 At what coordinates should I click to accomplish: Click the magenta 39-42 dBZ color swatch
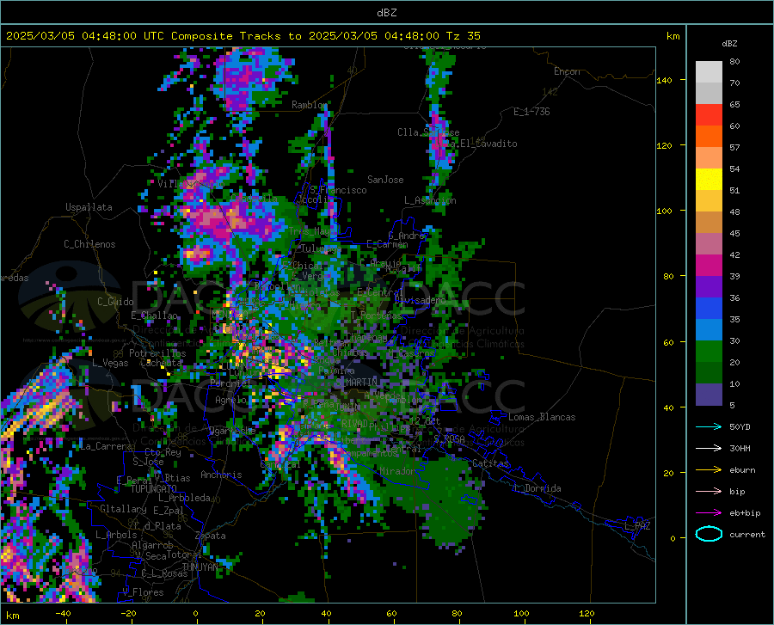709,266
